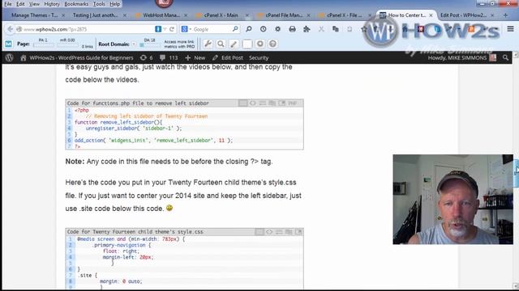Reload the current page
The image size is (519, 291).
[x=172, y=29]
